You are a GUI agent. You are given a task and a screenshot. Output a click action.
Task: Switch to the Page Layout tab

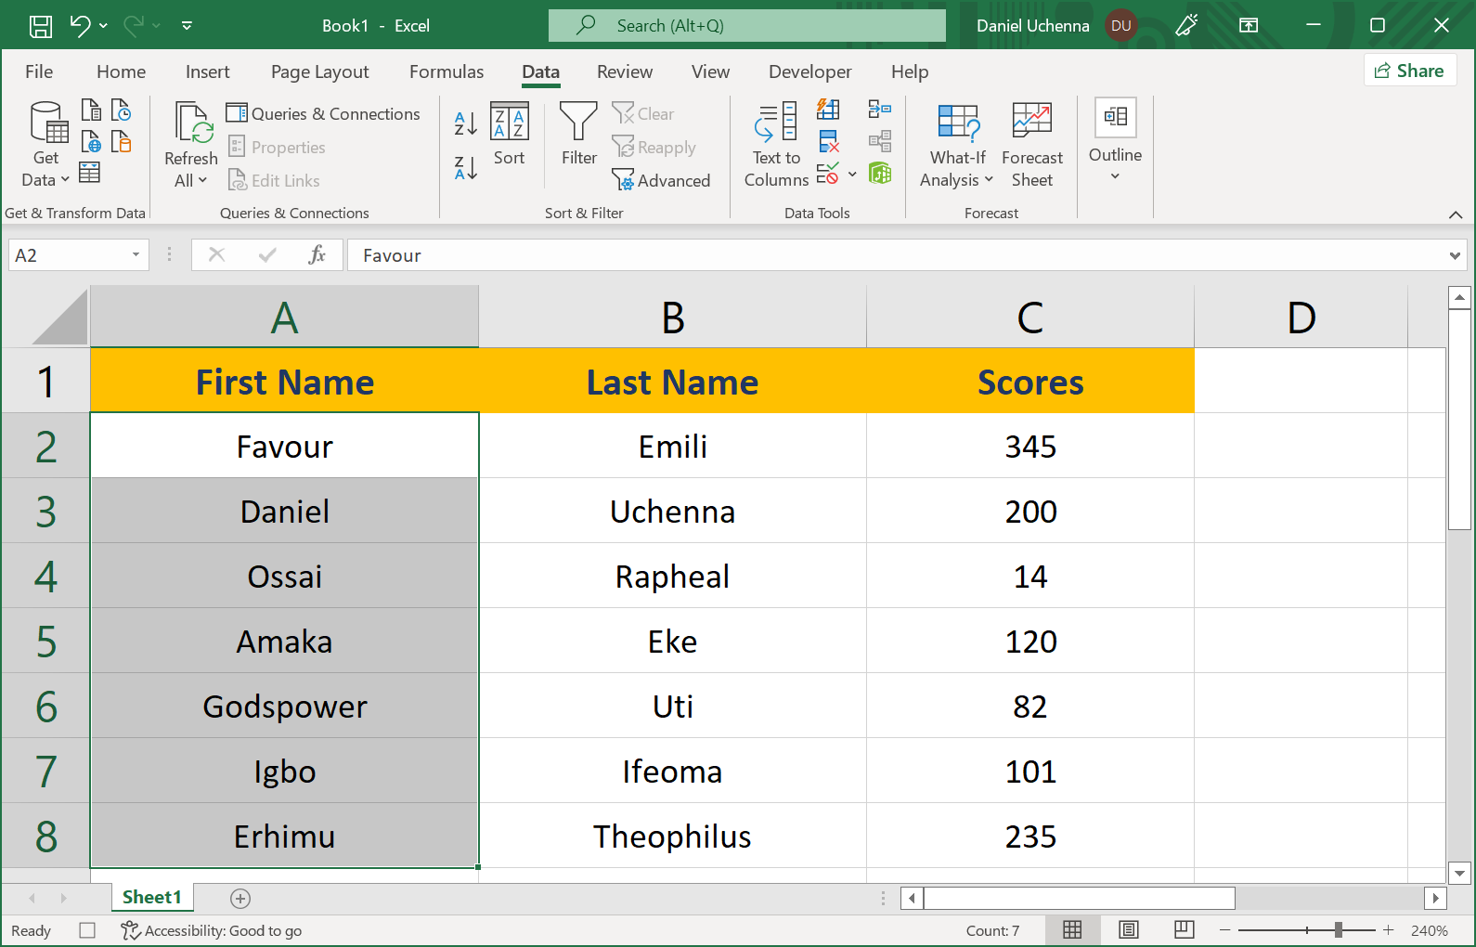click(319, 71)
